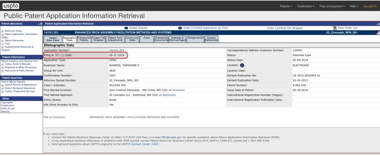Image resolution: width=380 pixels, height=156 pixels.
Task: Click the all Inventors link
Action: (x=177, y=90)
